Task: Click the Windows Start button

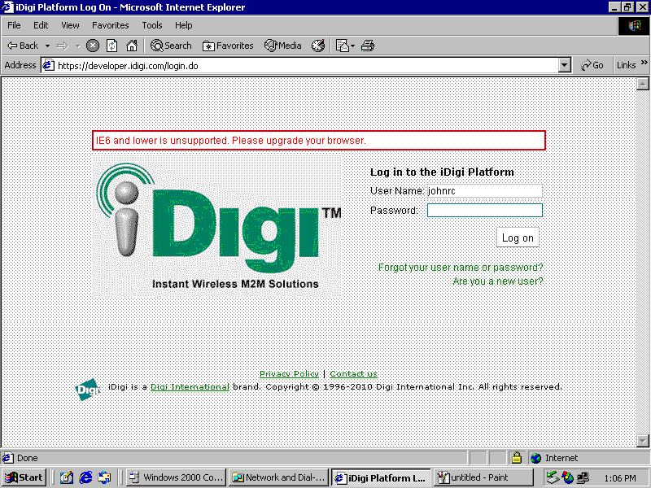Action: coord(24,477)
